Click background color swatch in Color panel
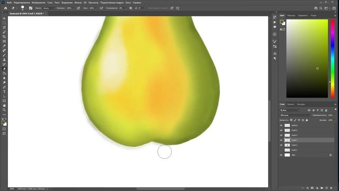 pyautogui.click(x=284, y=23)
